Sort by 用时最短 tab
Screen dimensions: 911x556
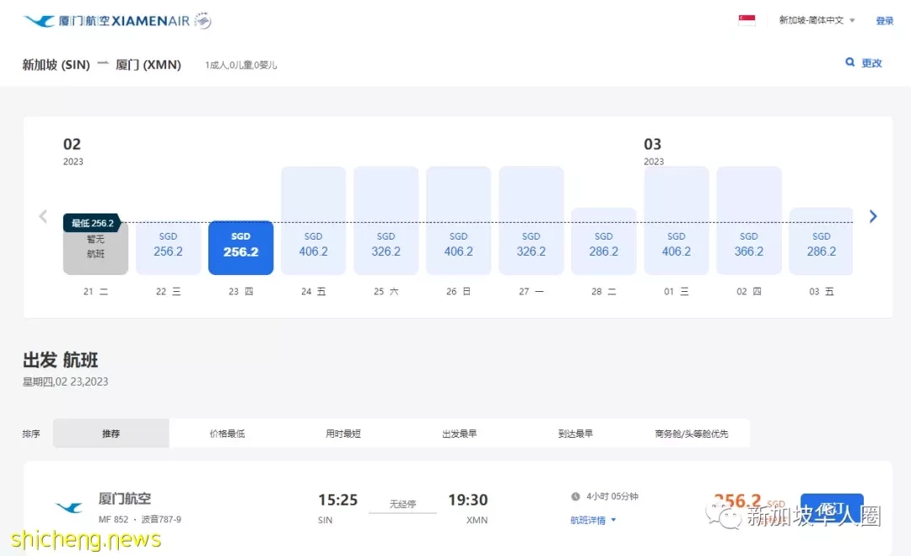click(x=343, y=434)
